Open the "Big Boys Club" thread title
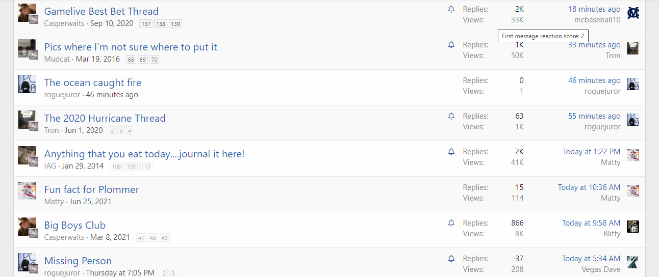Viewport: 659px width, 277px height. coord(75,225)
